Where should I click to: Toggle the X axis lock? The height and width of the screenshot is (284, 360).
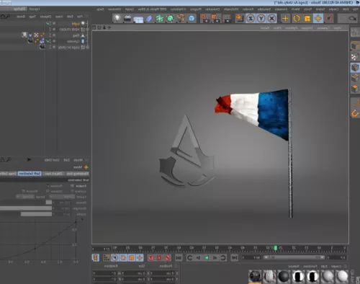point(271,19)
